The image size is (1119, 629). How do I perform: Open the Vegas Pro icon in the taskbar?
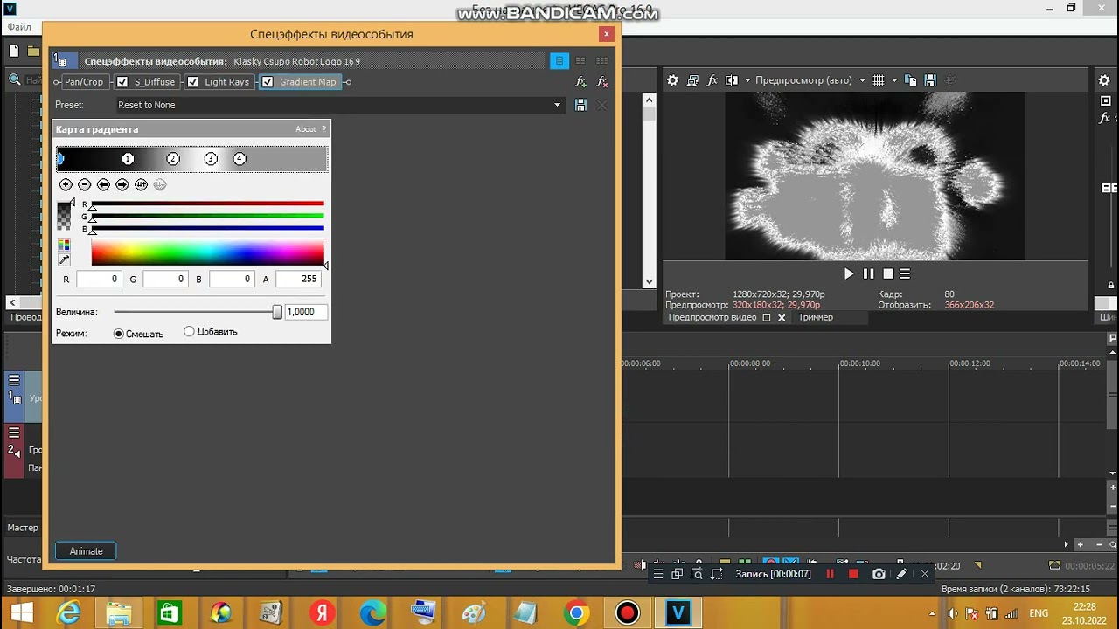point(678,613)
